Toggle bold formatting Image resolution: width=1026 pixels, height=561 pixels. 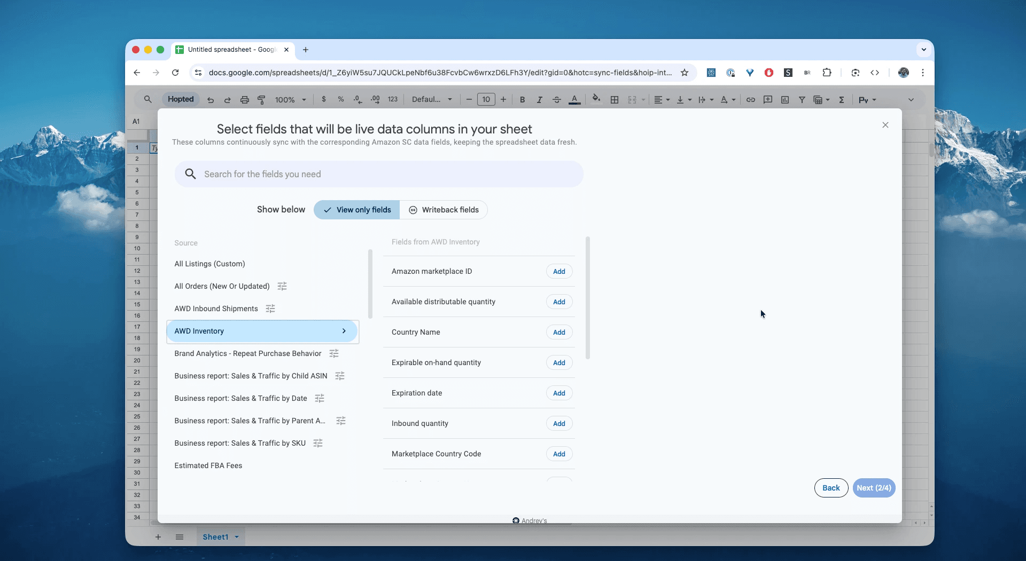click(x=522, y=100)
